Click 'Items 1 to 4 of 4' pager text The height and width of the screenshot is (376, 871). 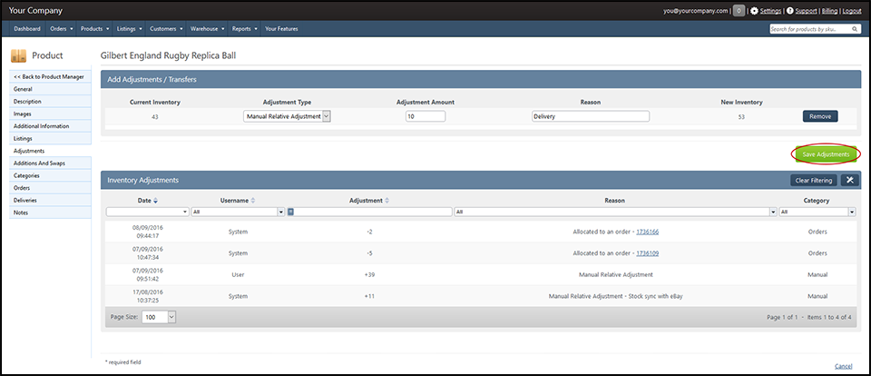(x=827, y=316)
